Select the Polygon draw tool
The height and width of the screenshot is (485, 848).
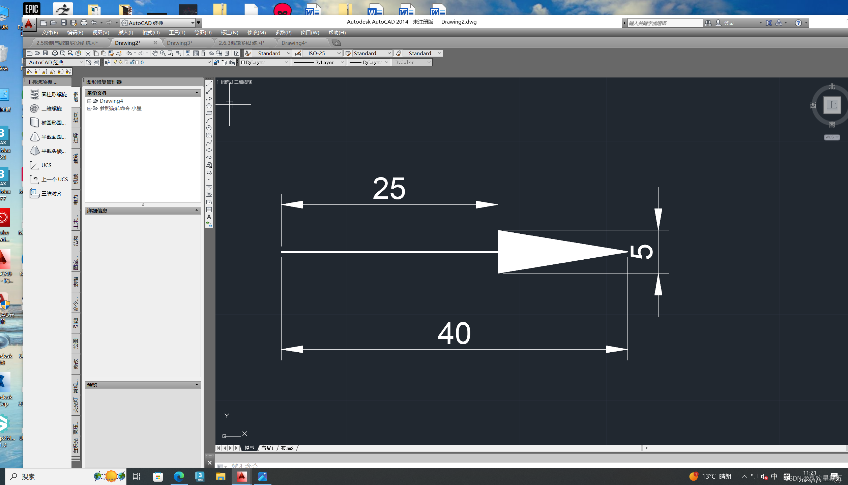[x=209, y=106]
